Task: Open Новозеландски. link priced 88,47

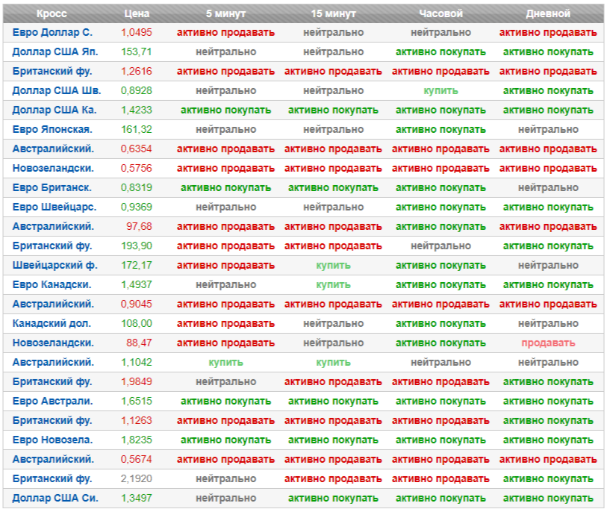Action: click(x=53, y=343)
